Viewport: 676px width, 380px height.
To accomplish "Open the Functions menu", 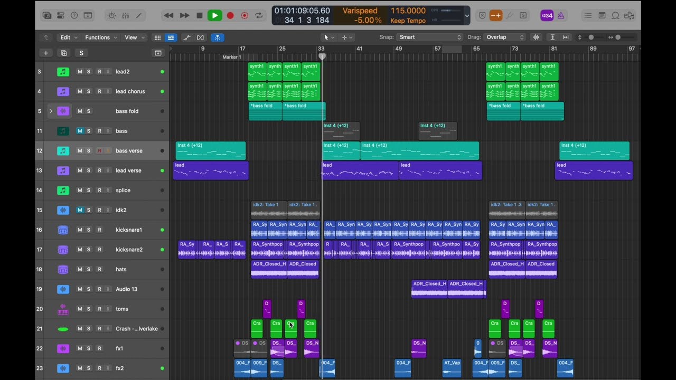I will [x=100, y=37].
